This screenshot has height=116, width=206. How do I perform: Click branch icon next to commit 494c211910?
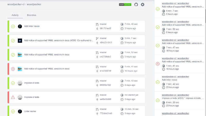pos(97,38)
